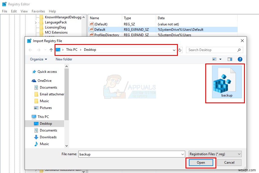Viewport: 259px width, 173px height.
Task: Open the Registration Files (*.reg) filter dropdown
Action: coord(215,154)
